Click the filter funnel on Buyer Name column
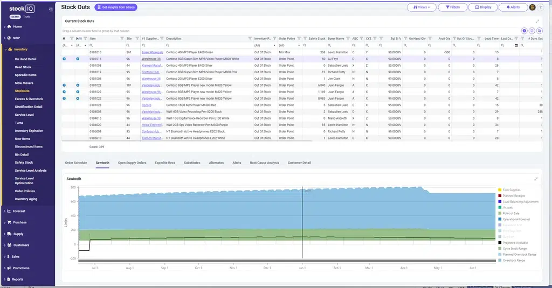 pos(348,38)
